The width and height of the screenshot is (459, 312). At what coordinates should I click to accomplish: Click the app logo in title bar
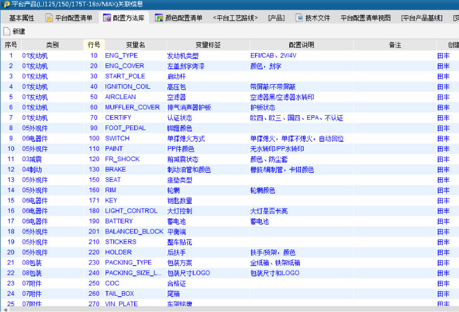6,4
